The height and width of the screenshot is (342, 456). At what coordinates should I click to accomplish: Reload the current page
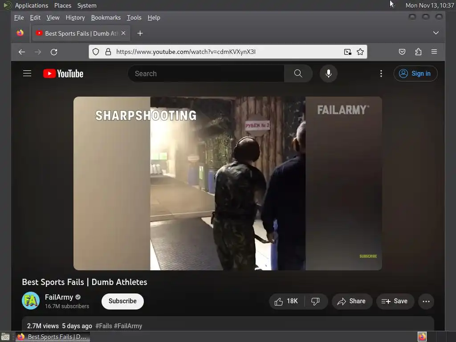coord(54,52)
